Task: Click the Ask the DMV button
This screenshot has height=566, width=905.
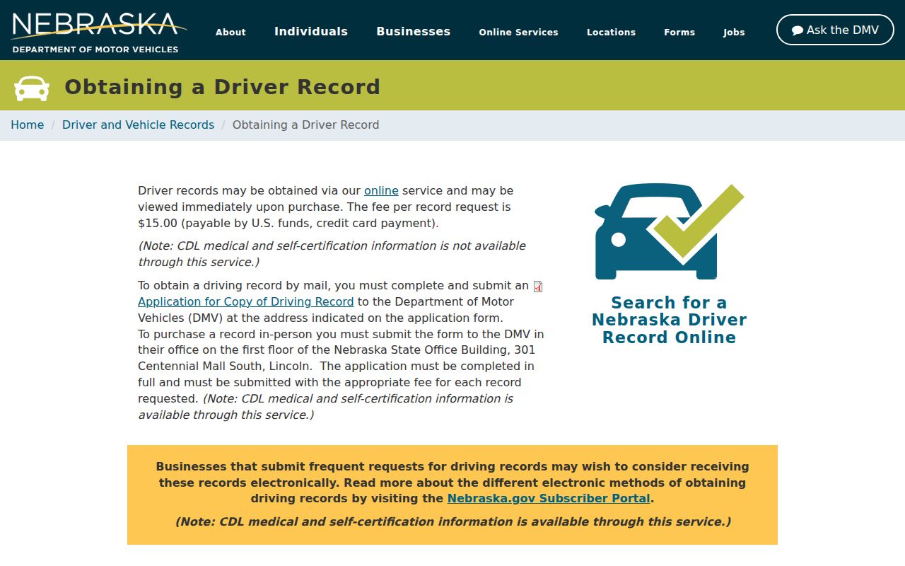Action: click(835, 30)
